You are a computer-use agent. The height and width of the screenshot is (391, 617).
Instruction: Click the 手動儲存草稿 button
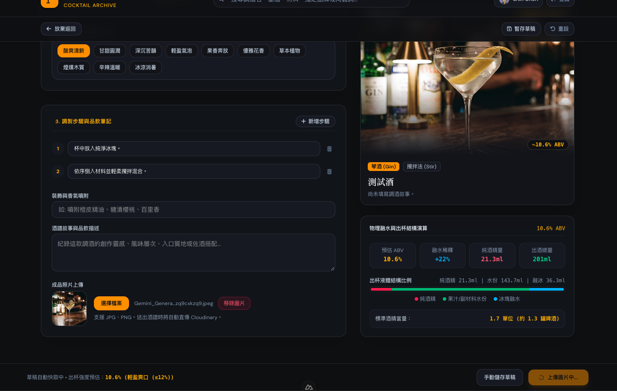(500, 377)
